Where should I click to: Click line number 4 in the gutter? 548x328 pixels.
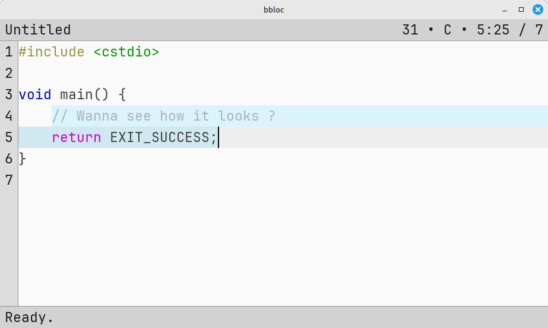click(x=9, y=116)
